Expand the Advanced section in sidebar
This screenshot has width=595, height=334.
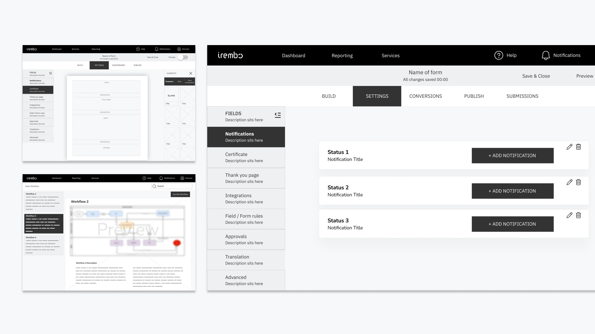pos(246,280)
